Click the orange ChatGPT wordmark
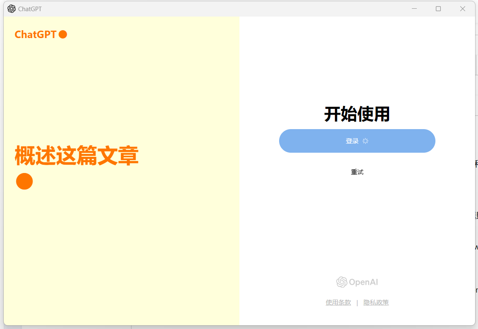The height and width of the screenshot is (329, 478). point(36,34)
